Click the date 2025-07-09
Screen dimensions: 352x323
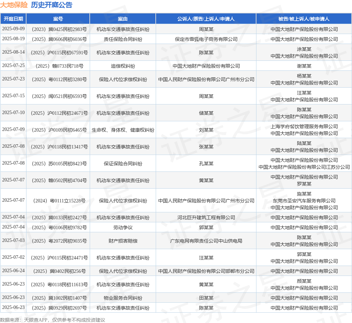[13, 130]
